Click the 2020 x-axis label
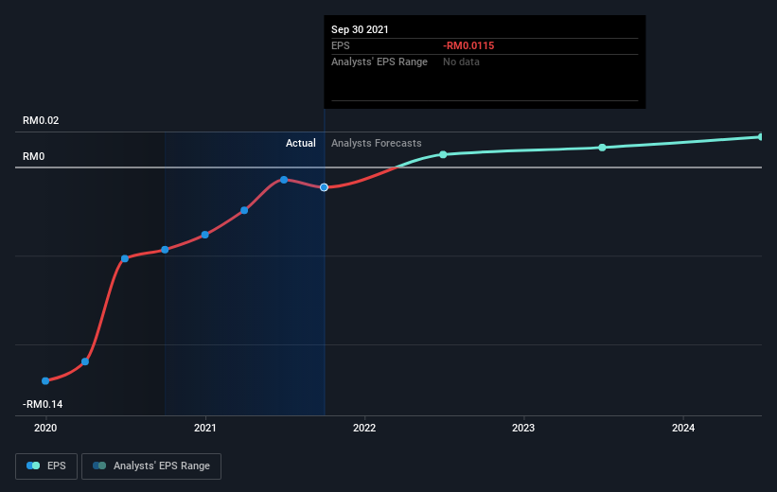 pyautogui.click(x=45, y=429)
